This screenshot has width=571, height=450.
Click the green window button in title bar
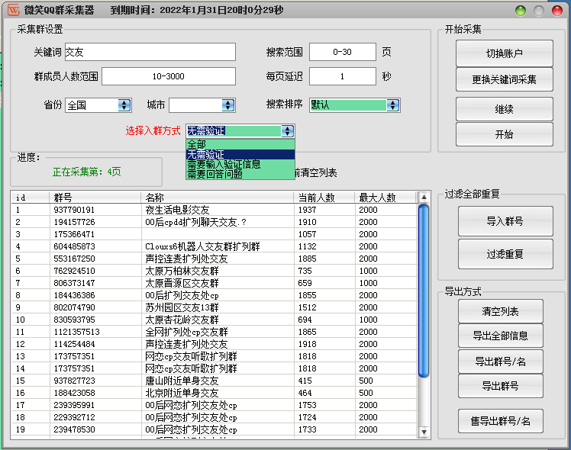point(521,11)
